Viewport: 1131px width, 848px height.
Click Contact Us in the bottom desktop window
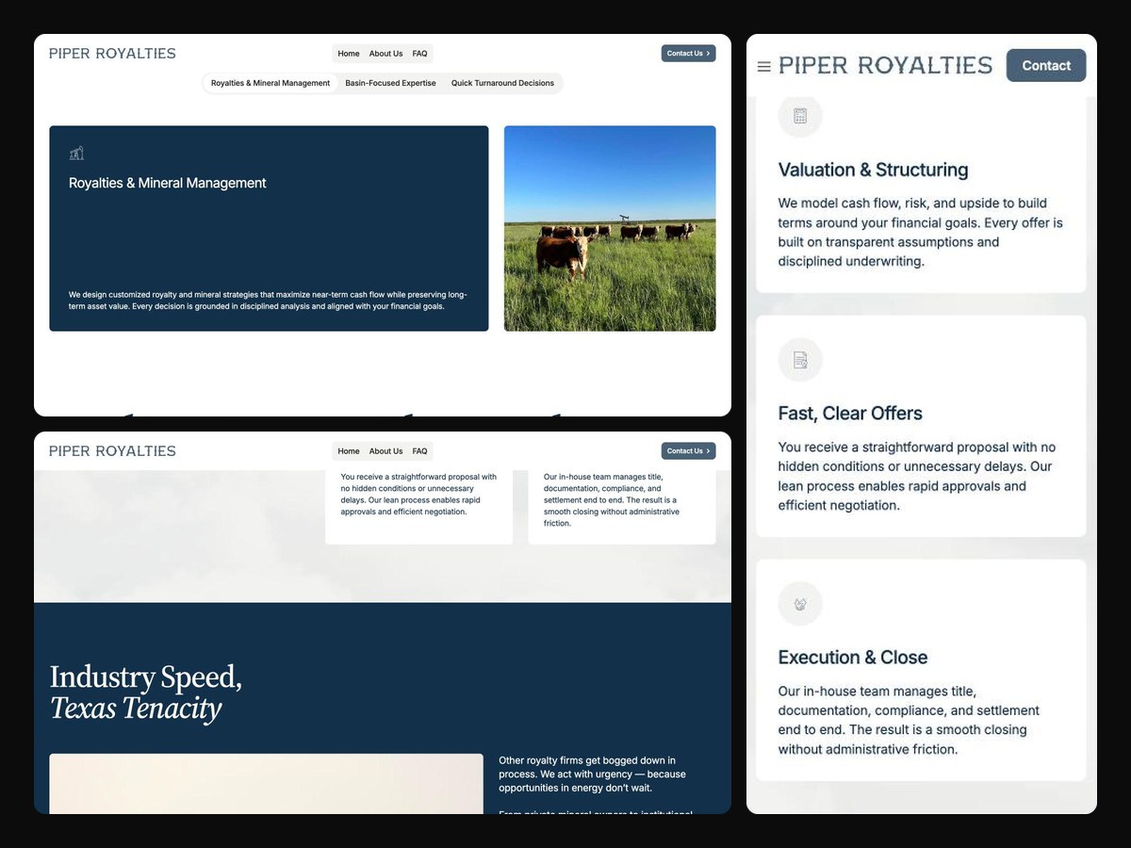pyautogui.click(x=688, y=451)
